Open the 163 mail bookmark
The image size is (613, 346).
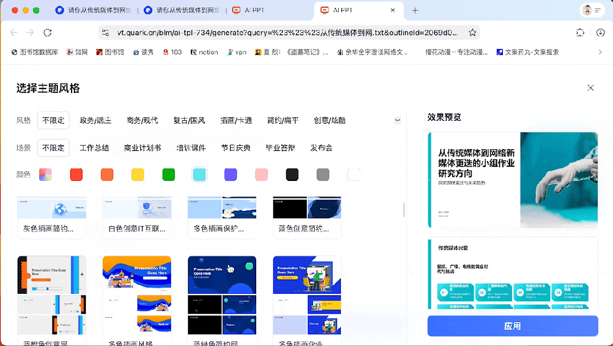click(172, 52)
